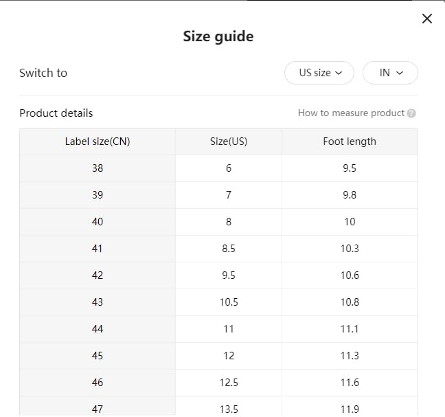The height and width of the screenshot is (417, 445).
Task: Select the label size 46 cell
Action: point(98,383)
